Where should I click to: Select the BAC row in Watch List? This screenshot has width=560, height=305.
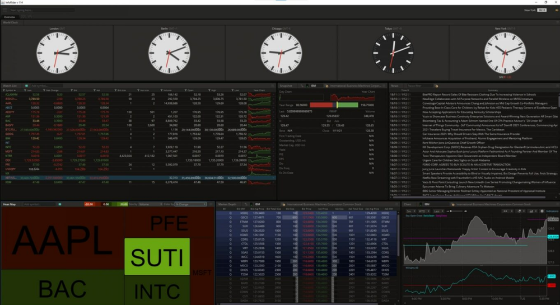(138, 120)
